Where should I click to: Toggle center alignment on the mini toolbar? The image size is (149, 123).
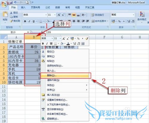[51, 43]
